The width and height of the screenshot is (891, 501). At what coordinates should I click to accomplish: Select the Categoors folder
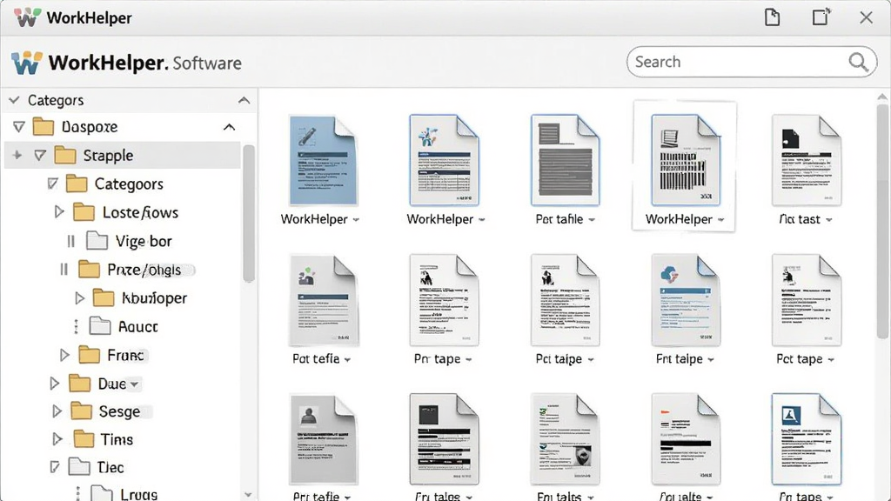114,184
